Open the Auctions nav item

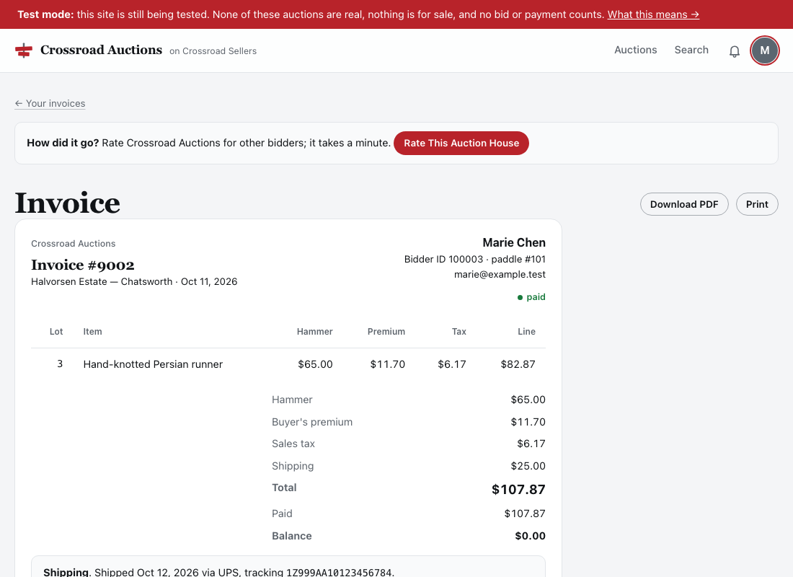coord(636,50)
